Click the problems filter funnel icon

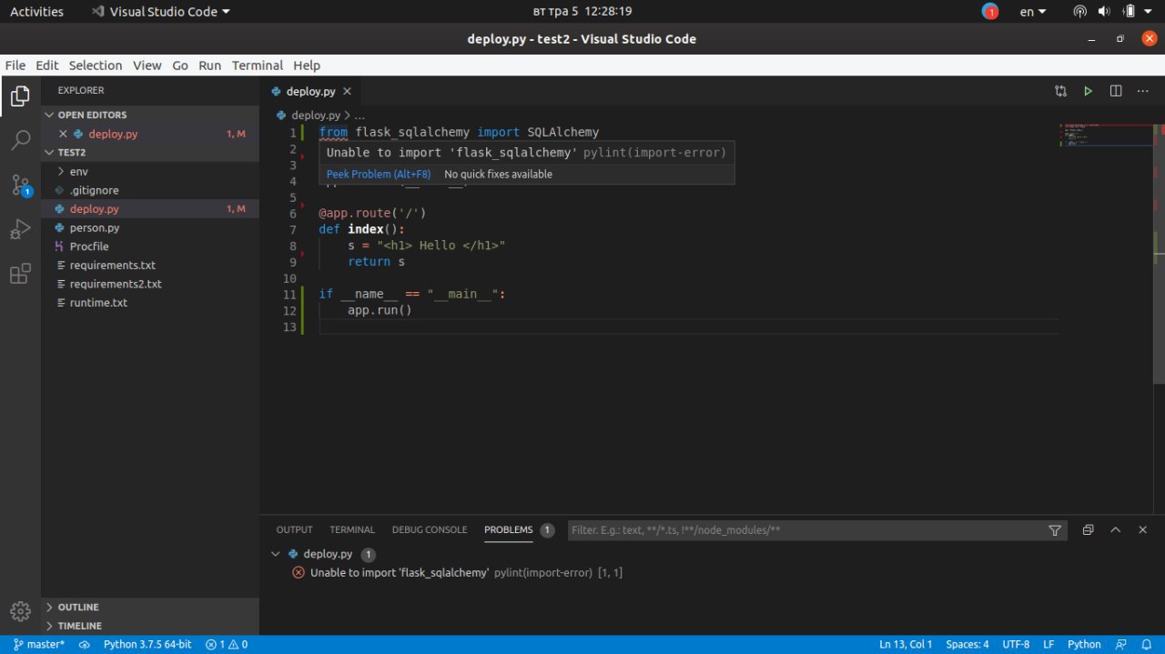pos(1055,530)
